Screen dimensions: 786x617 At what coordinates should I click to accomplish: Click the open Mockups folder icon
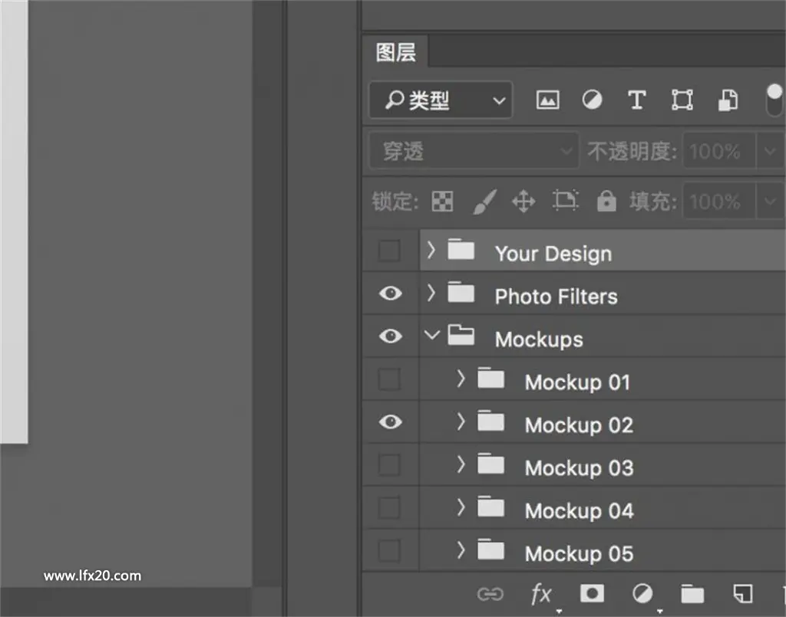[461, 335]
